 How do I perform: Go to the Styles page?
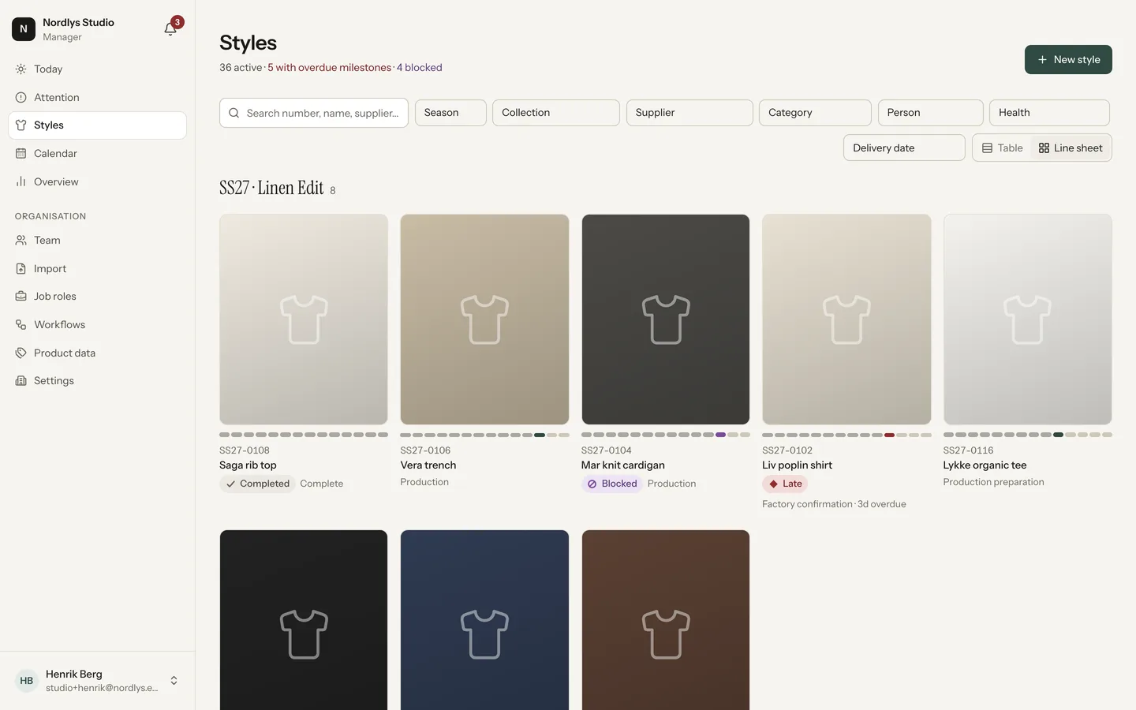97,125
